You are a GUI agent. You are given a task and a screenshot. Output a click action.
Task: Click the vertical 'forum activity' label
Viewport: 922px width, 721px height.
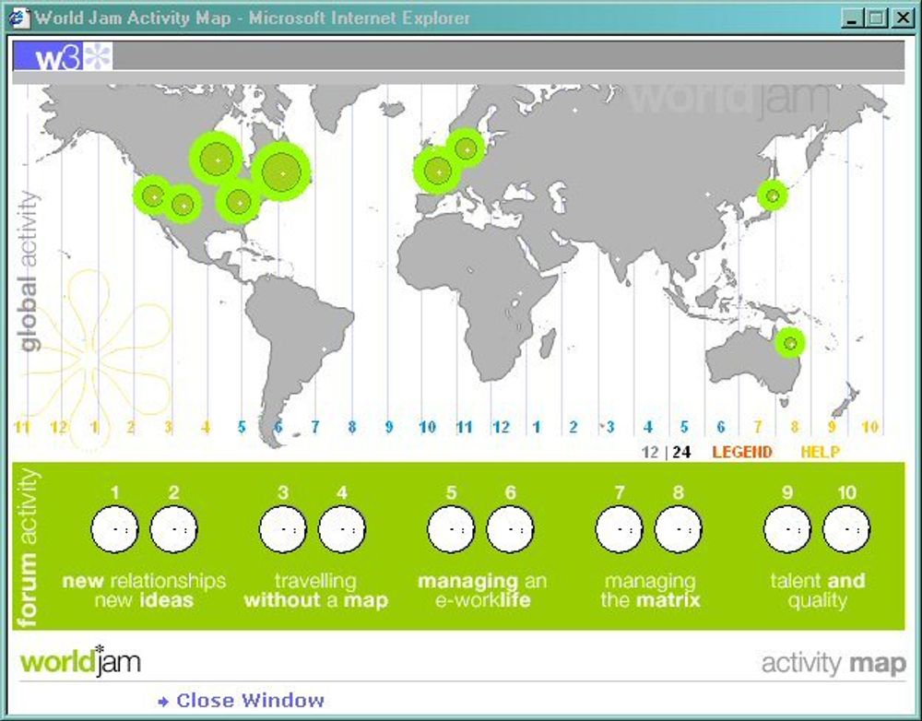tap(29, 548)
